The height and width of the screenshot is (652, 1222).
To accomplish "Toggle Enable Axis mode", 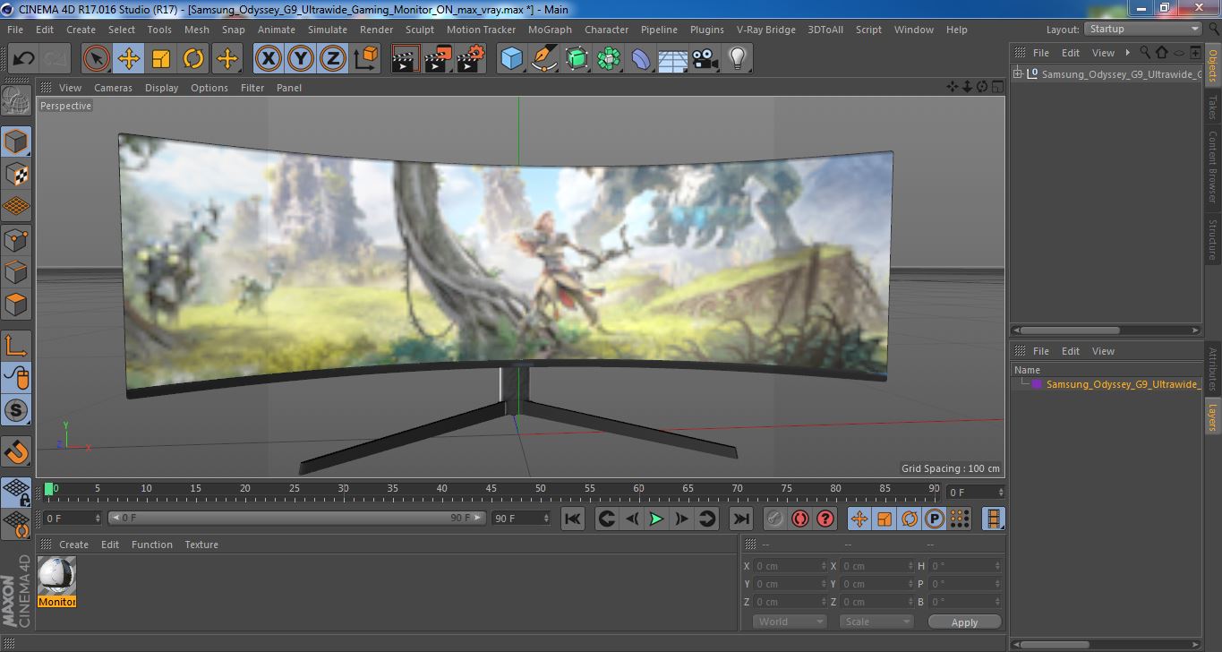I will pyautogui.click(x=16, y=345).
